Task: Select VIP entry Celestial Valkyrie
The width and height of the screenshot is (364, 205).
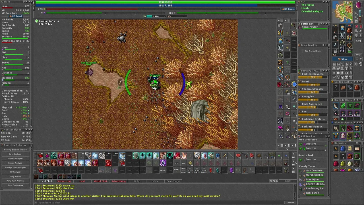Action: click(x=312, y=11)
